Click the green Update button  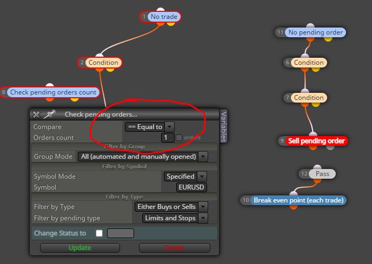[x=80, y=248]
